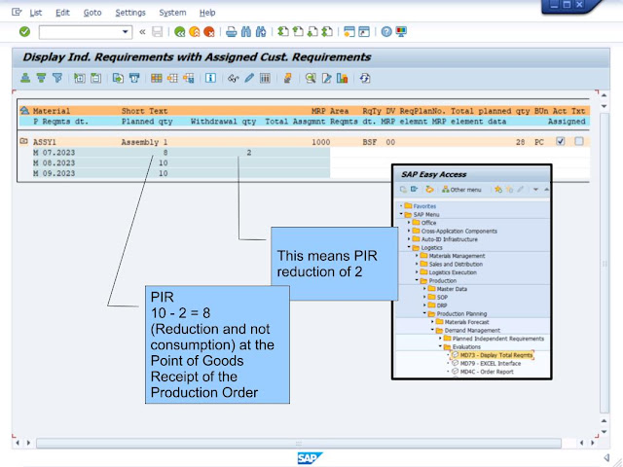This screenshot has height=467, width=623.
Task: Click the Expand All nodes icon
Action: (x=80, y=78)
